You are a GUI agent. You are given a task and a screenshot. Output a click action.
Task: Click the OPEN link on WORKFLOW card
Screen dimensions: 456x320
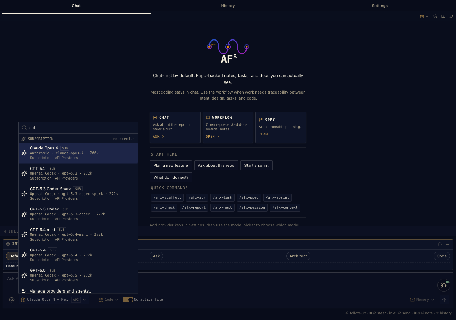tap(213, 137)
